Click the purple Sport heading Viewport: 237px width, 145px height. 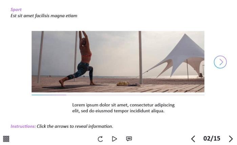[16, 10]
